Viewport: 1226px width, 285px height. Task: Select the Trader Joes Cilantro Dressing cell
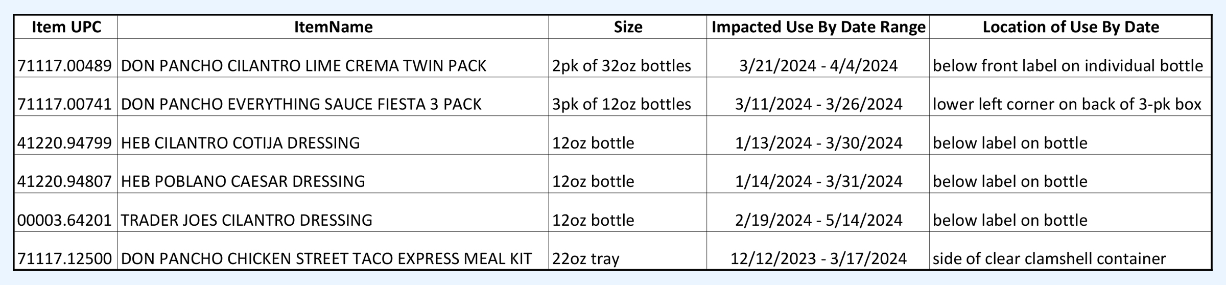point(246,220)
